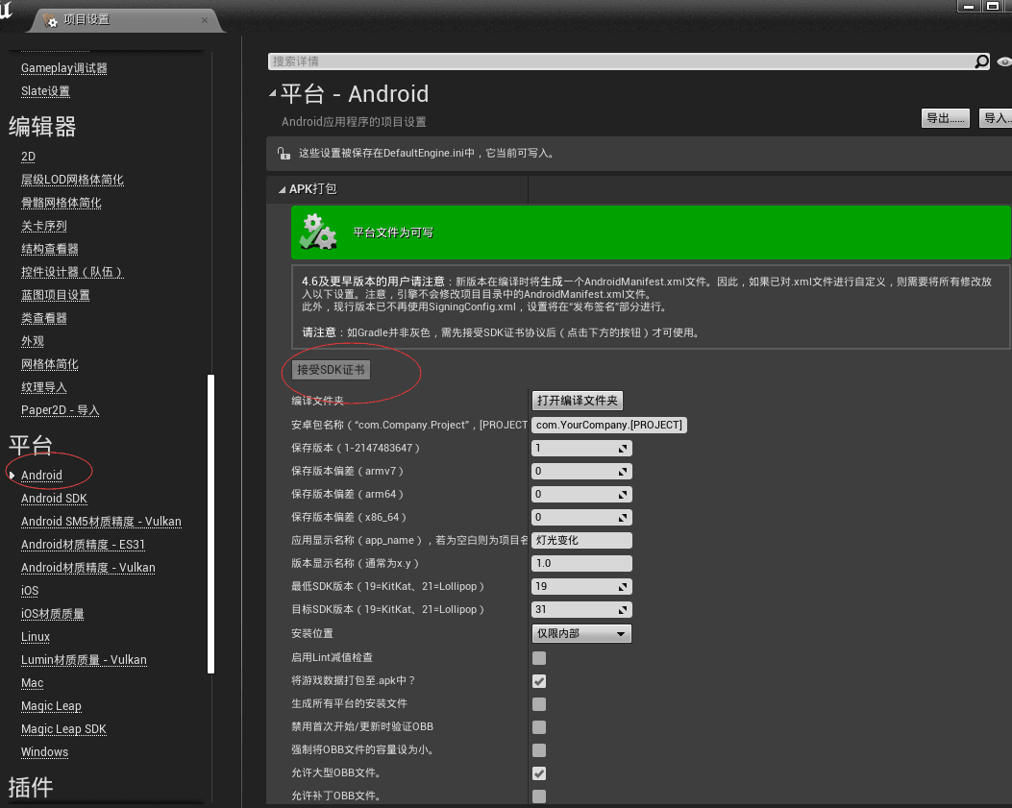Check 强制将OBB文件的容量设为小 box

pyautogui.click(x=539, y=750)
